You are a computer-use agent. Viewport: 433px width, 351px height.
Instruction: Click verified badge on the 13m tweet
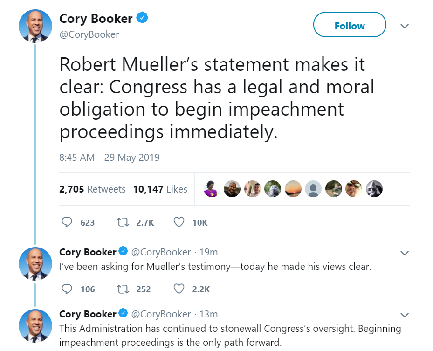[124, 313]
